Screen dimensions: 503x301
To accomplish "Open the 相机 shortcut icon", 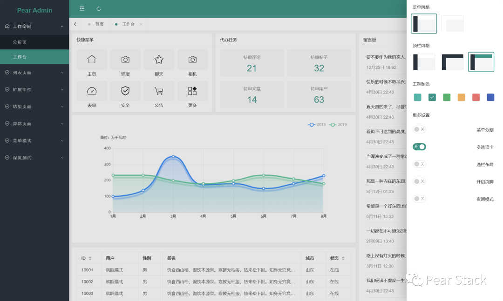I will click(x=192, y=59).
